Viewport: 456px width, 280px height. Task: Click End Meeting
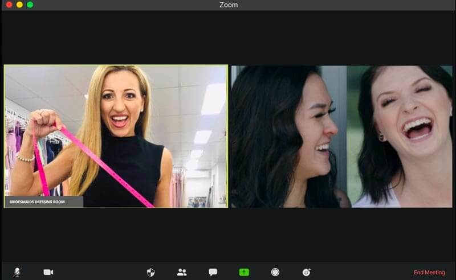click(429, 273)
